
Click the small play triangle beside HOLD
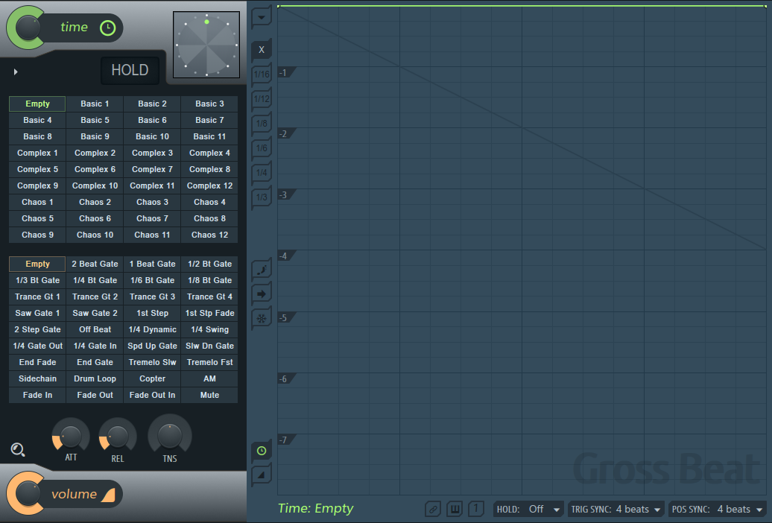click(16, 72)
